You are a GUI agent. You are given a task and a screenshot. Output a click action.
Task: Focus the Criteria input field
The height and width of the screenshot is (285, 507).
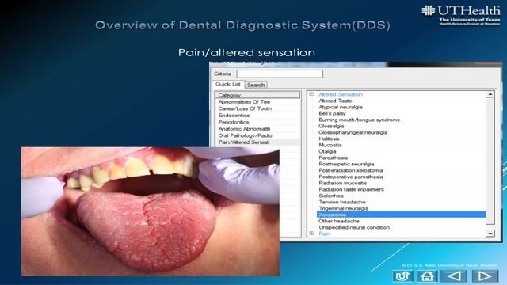click(280, 74)
